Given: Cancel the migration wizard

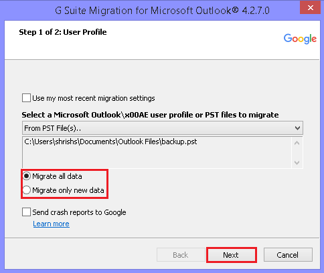Looking at the screenshot, I should click(288, 255).
